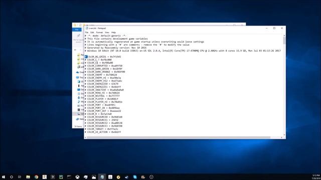Click Notepad scroll down arrow
Viewport: 321px width, 180px height.
pos(284,134)
